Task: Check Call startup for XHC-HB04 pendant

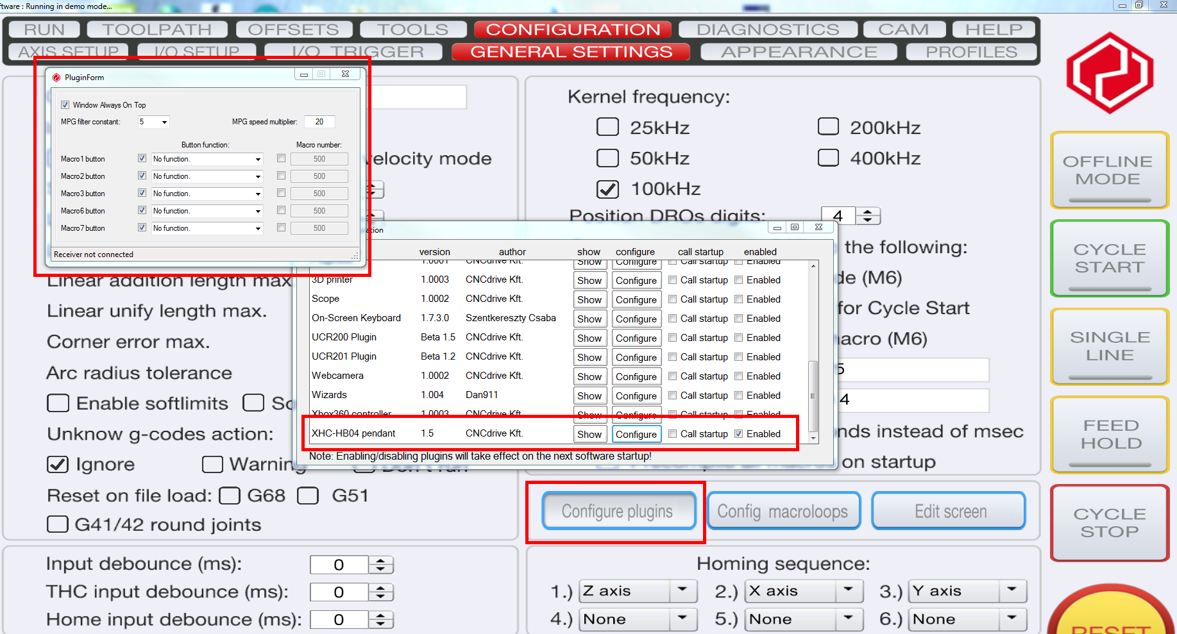Action: (673, 434)
